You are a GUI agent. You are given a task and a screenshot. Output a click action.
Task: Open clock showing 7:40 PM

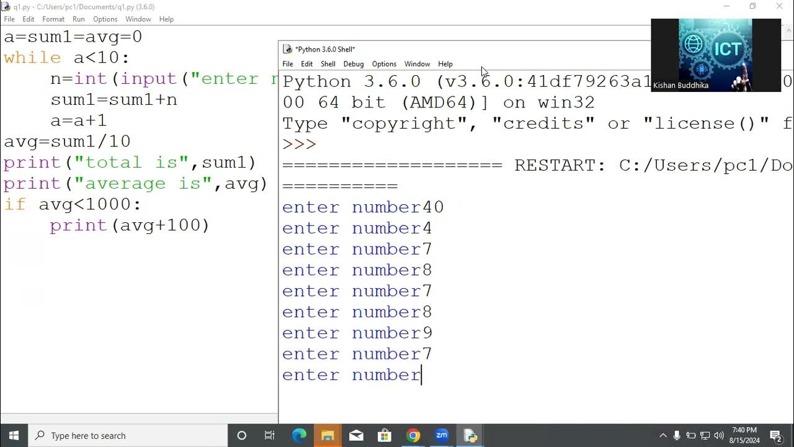click(744, 435)
